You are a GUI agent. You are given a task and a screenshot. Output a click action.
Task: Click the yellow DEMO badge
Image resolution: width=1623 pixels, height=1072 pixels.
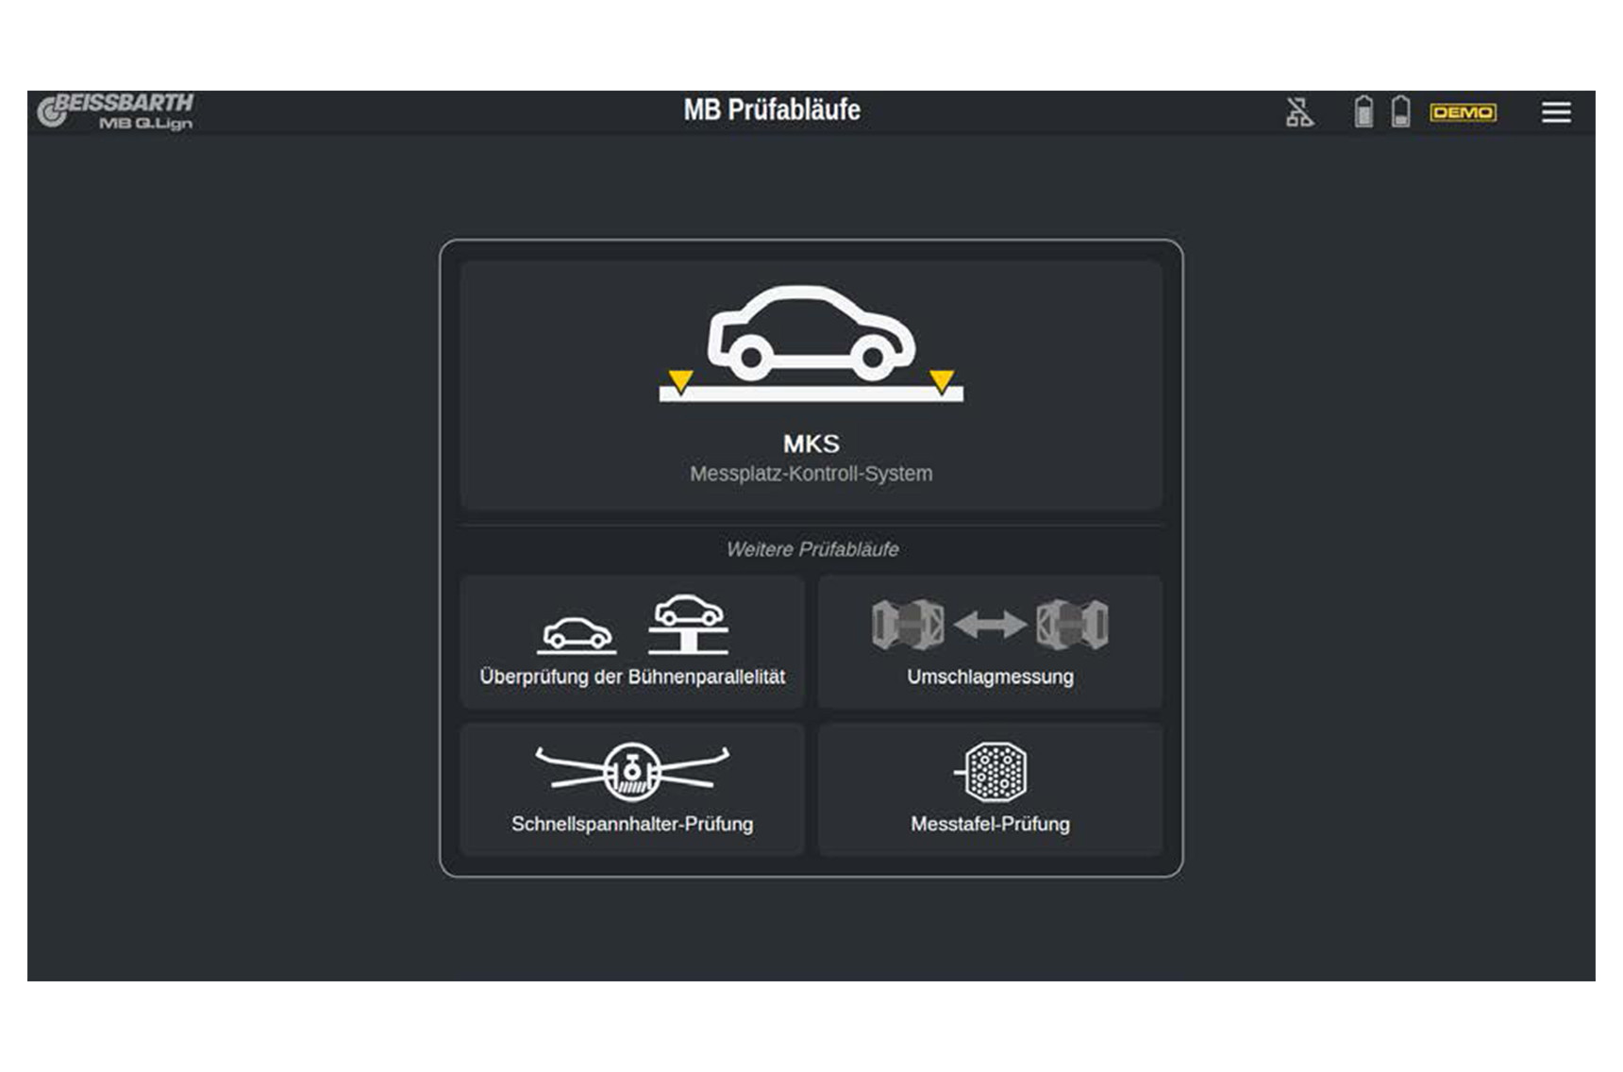1462,112
